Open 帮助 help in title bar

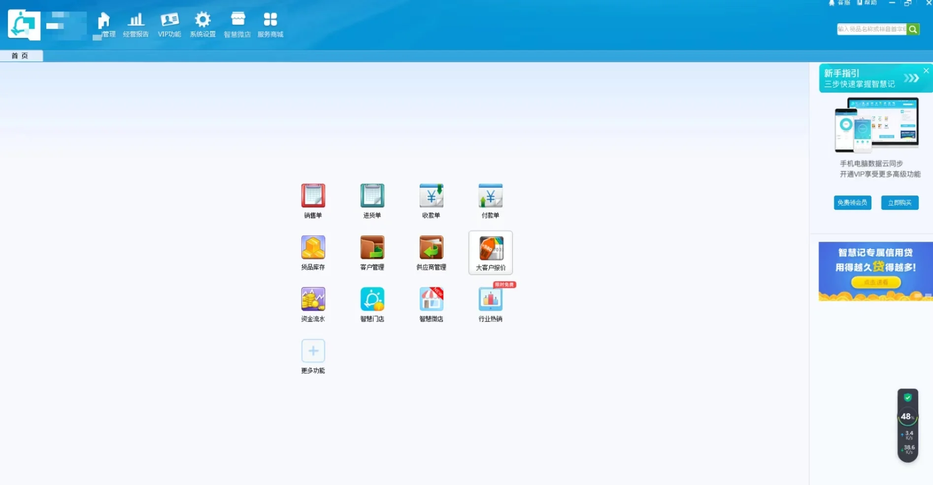point(867,3)
